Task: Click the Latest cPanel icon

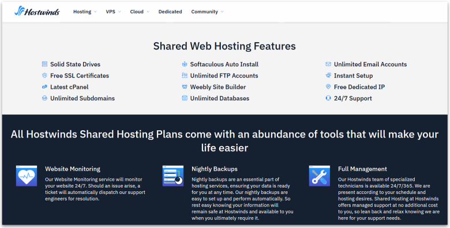Action: pos(44,87)
